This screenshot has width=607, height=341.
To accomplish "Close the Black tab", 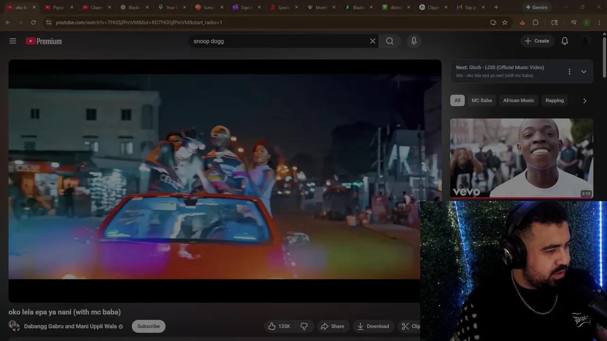I will (x=147, y=7).
